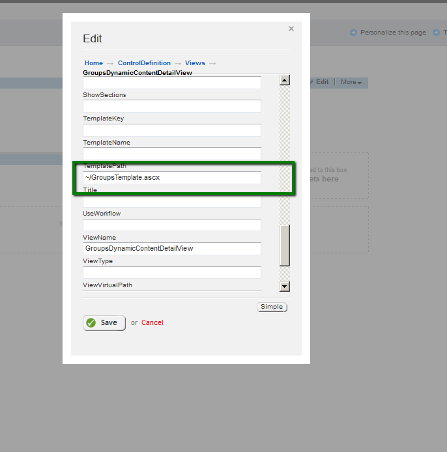Close the Edit dialog with the X
Image resolution: width=447 pixels, height=452 pixels.
pos(291,29)
